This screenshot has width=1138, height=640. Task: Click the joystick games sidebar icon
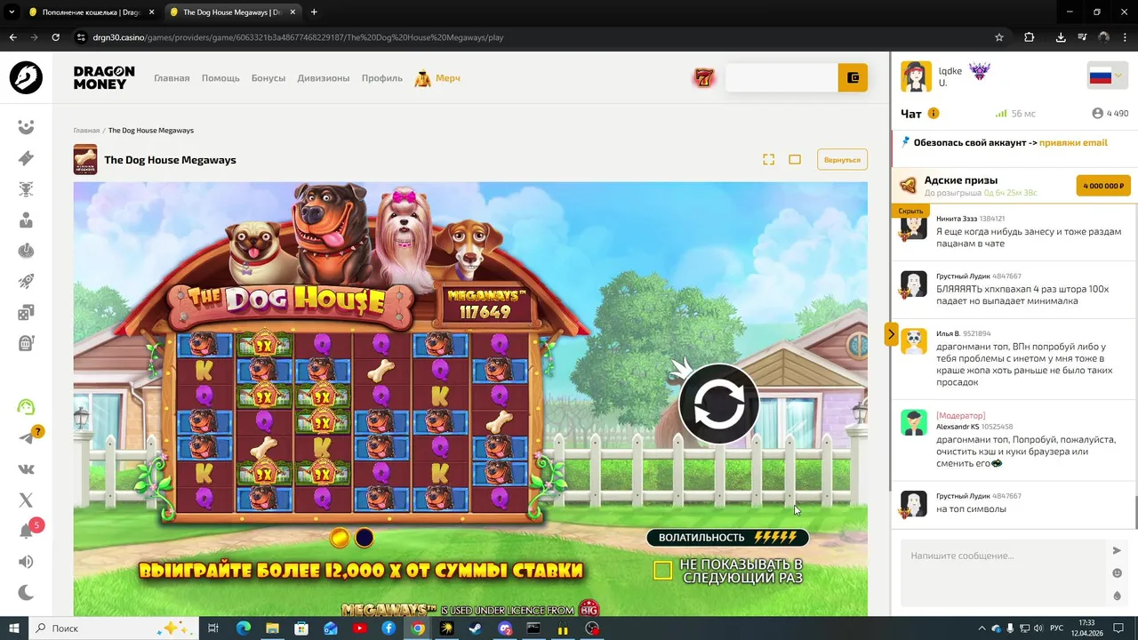[x=26, y=251]
